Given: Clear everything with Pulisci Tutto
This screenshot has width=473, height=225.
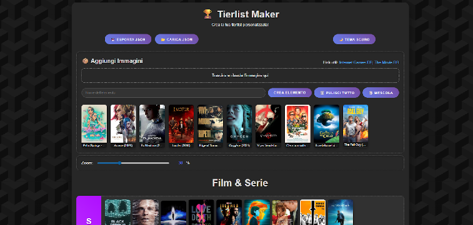Looking at the screenshot, I should point(337,93).
